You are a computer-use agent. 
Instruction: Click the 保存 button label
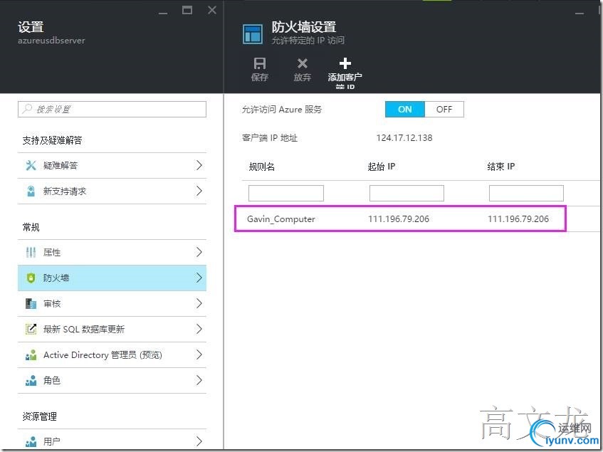coord(260,78)
